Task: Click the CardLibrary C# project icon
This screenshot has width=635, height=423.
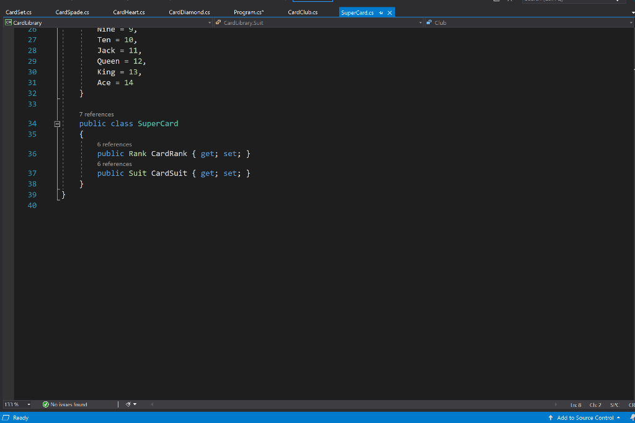Action: 8,23
